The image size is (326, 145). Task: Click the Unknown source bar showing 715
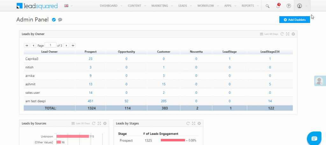pyautogui.click(x=73, y=136)
